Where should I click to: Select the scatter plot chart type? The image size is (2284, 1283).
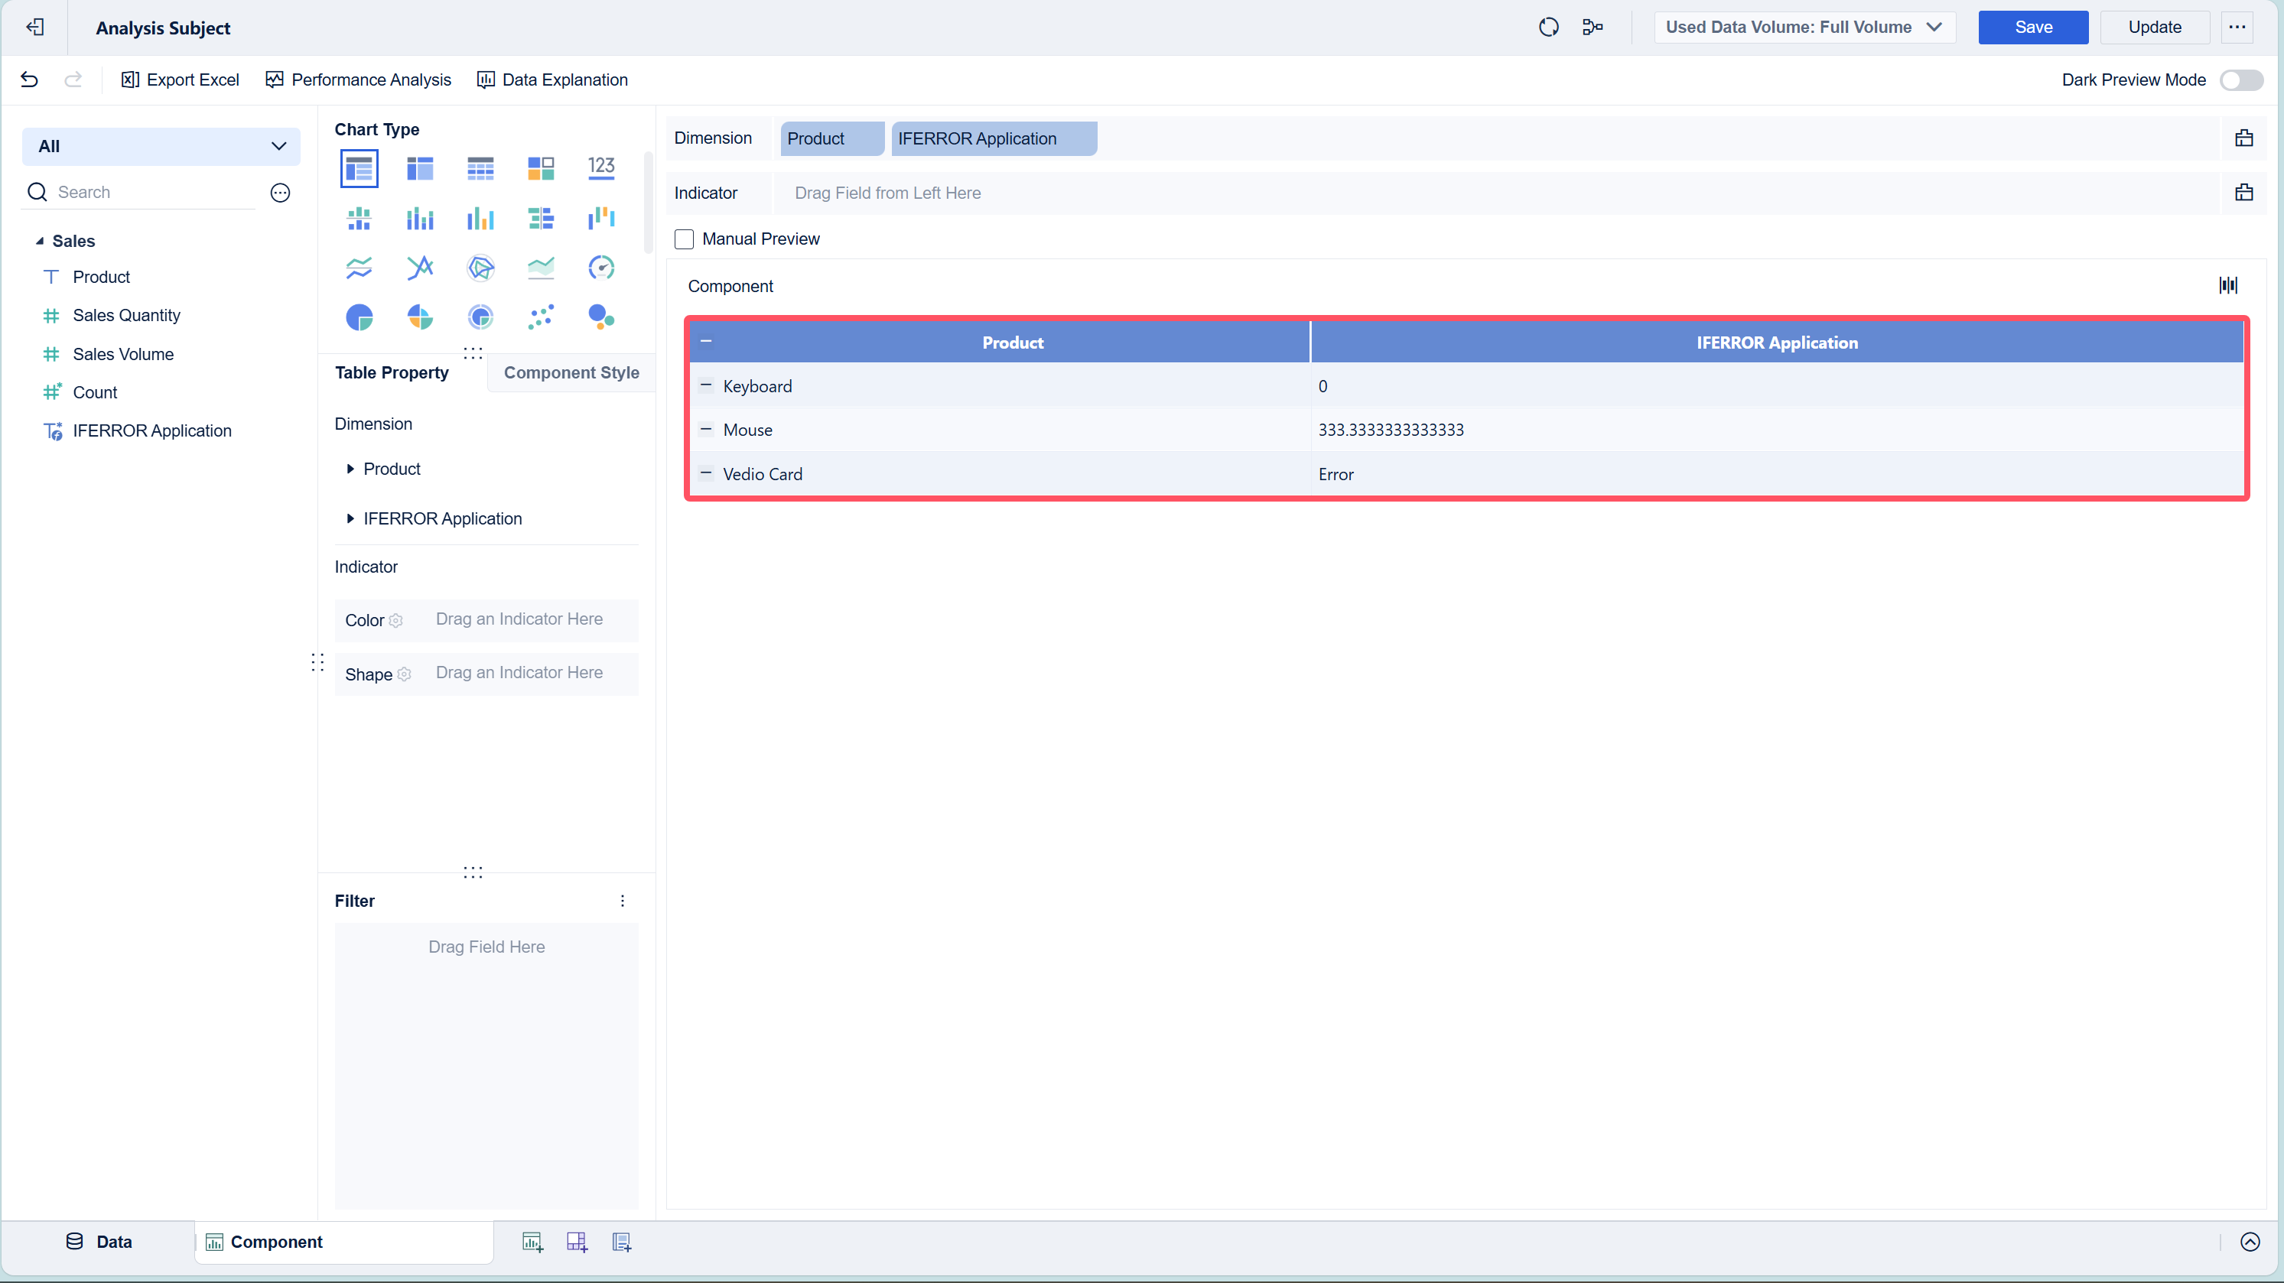click(541, 317)
